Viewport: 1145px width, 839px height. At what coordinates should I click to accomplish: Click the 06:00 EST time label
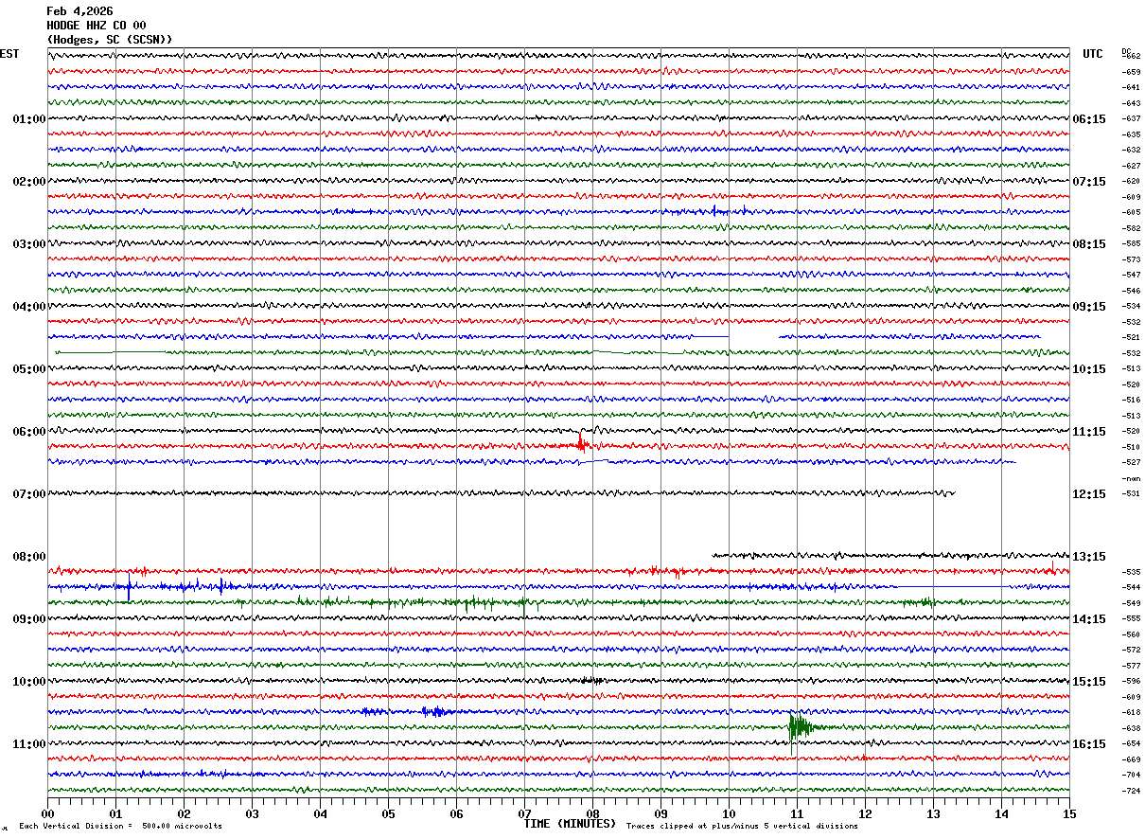(x=28, y=432)
